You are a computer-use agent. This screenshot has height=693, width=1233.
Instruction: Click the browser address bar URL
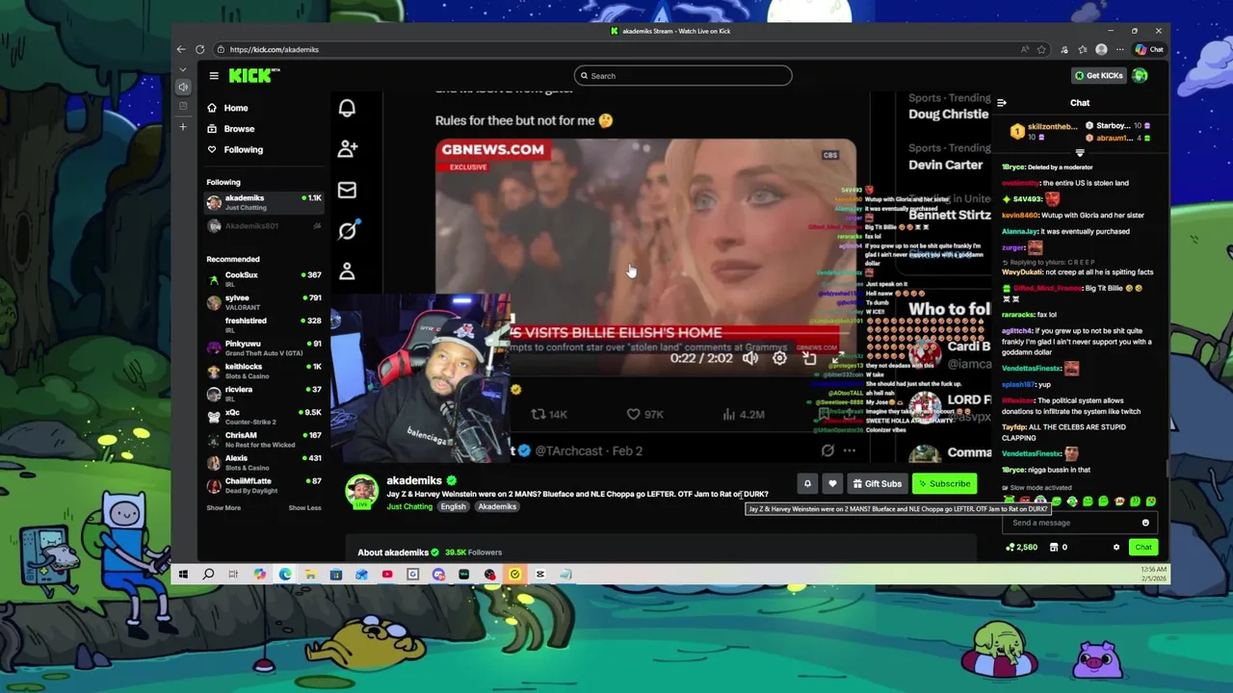pyautogui.click(x=274, y=49)
